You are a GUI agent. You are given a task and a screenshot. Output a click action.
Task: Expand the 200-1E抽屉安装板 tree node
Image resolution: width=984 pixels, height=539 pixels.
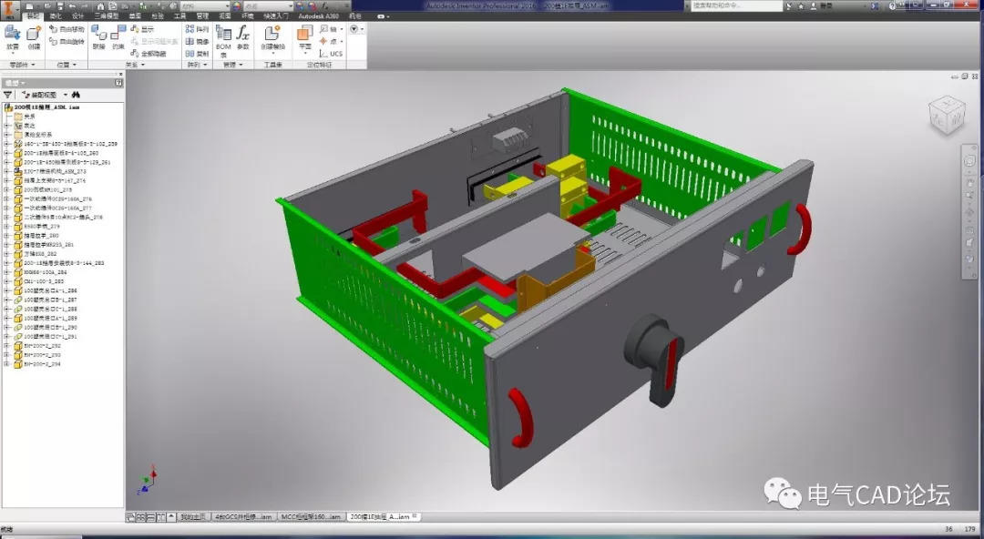[x=7, y=263]
